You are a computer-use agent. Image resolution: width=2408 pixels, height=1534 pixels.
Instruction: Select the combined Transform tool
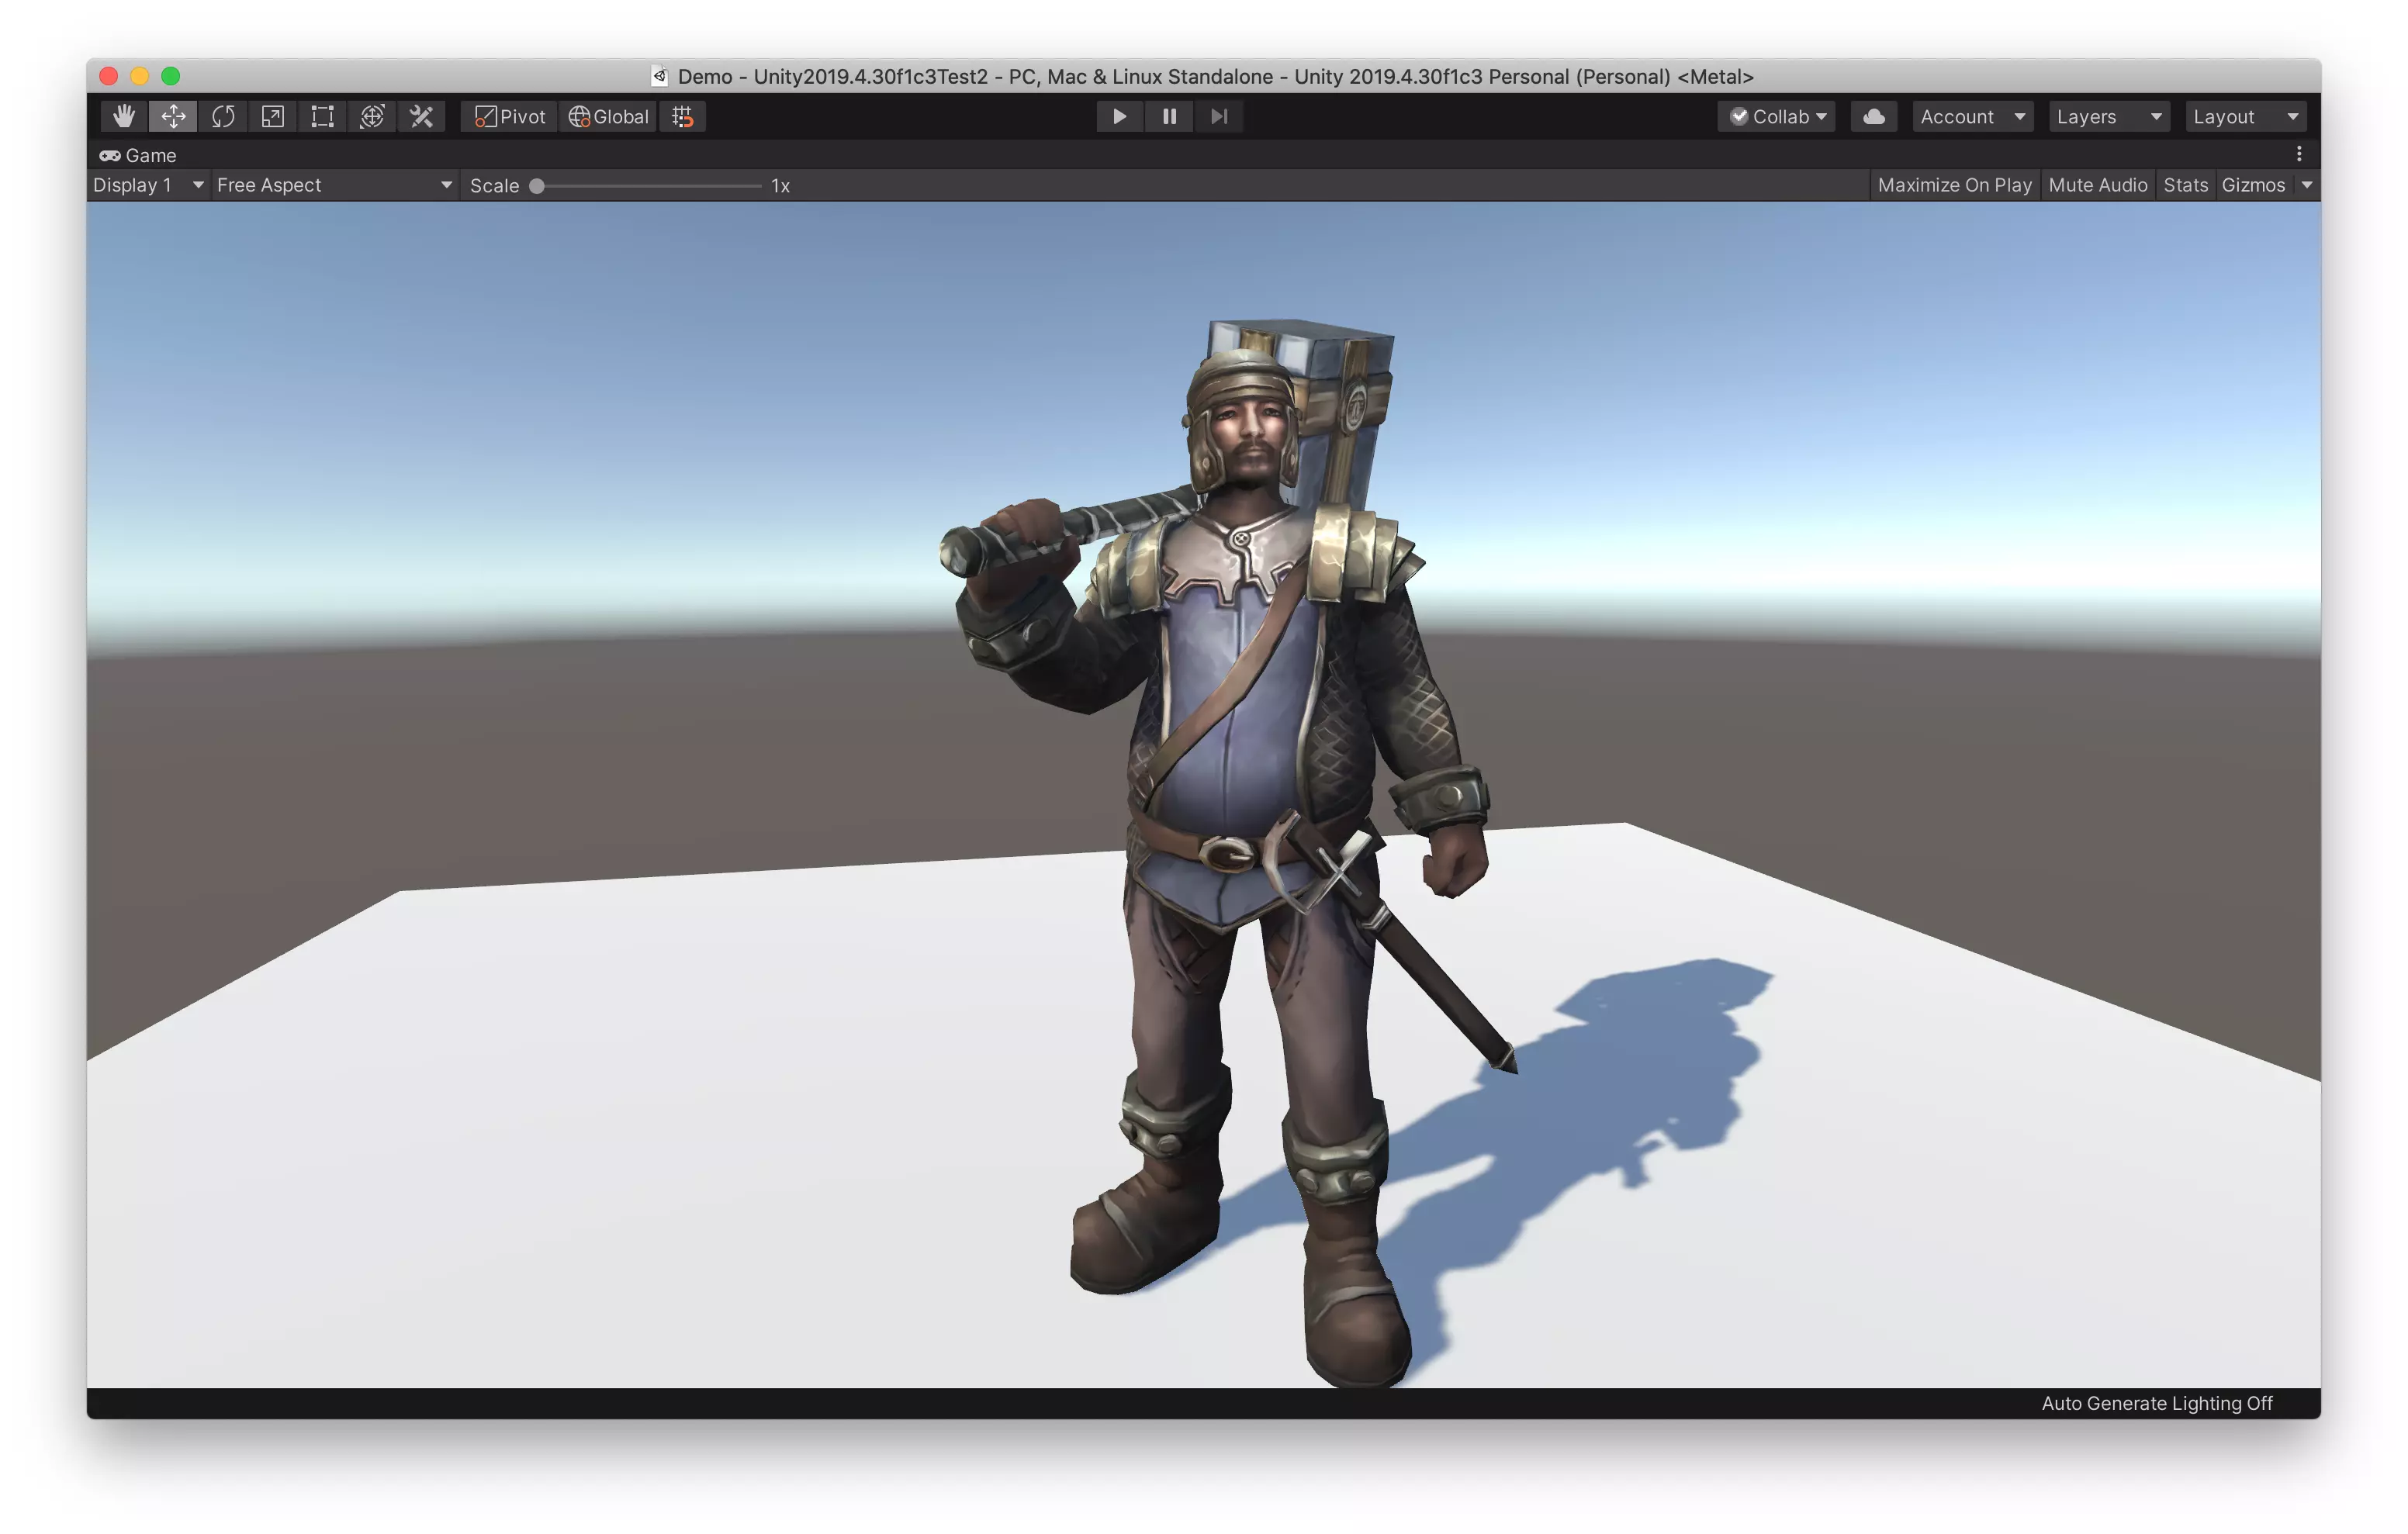(x=372, y=117)
